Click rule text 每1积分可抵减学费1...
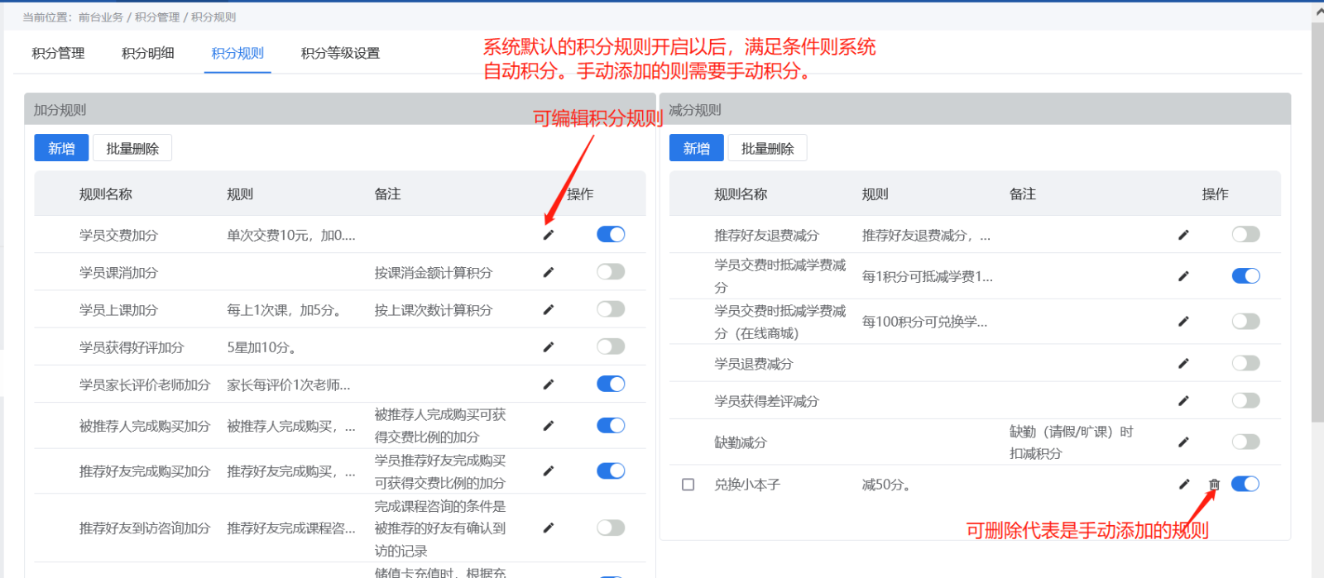This screenshot has height=578, width=1324. [x=927, y=277]
